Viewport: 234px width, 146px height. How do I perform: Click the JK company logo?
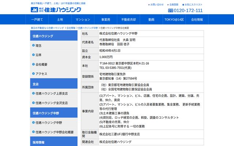point(34,10)
